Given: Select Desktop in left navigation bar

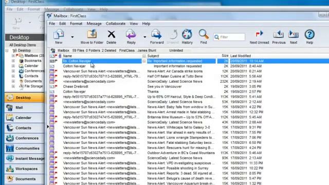Looking at the screenshot, I should [24, 98].
